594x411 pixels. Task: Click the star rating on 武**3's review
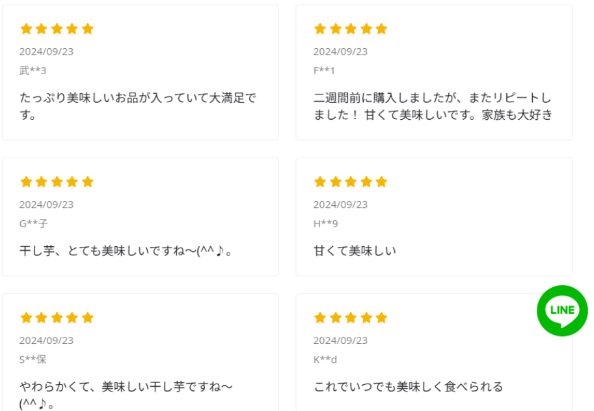(x=57, y=29)
